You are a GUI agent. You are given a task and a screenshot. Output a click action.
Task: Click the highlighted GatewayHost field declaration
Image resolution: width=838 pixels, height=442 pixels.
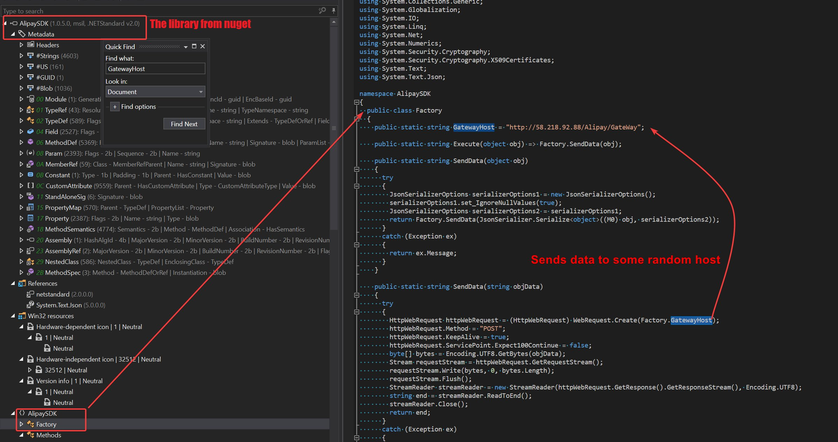(473, 127)
